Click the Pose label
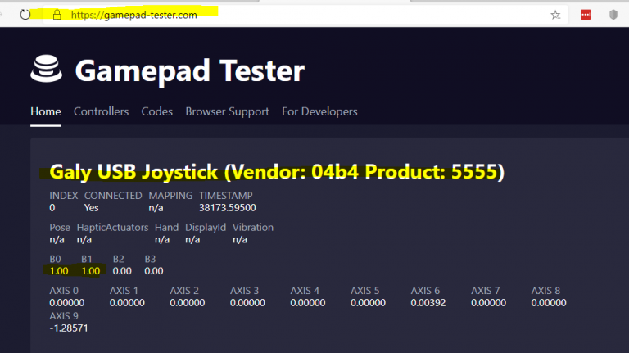The height and width of the screenshot is (353, 629). [x=60, y=228]
